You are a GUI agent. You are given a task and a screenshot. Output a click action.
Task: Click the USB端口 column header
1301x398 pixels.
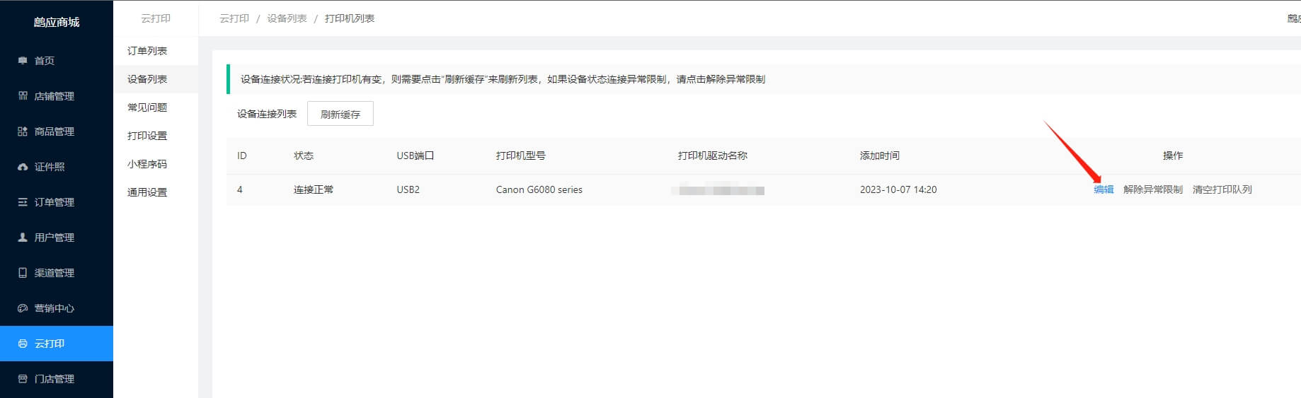[x=415, y=156]
